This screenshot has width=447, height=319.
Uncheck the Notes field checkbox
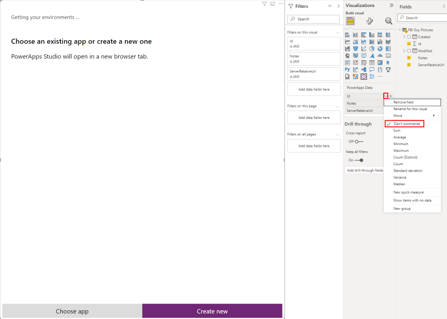coord(409,58)
